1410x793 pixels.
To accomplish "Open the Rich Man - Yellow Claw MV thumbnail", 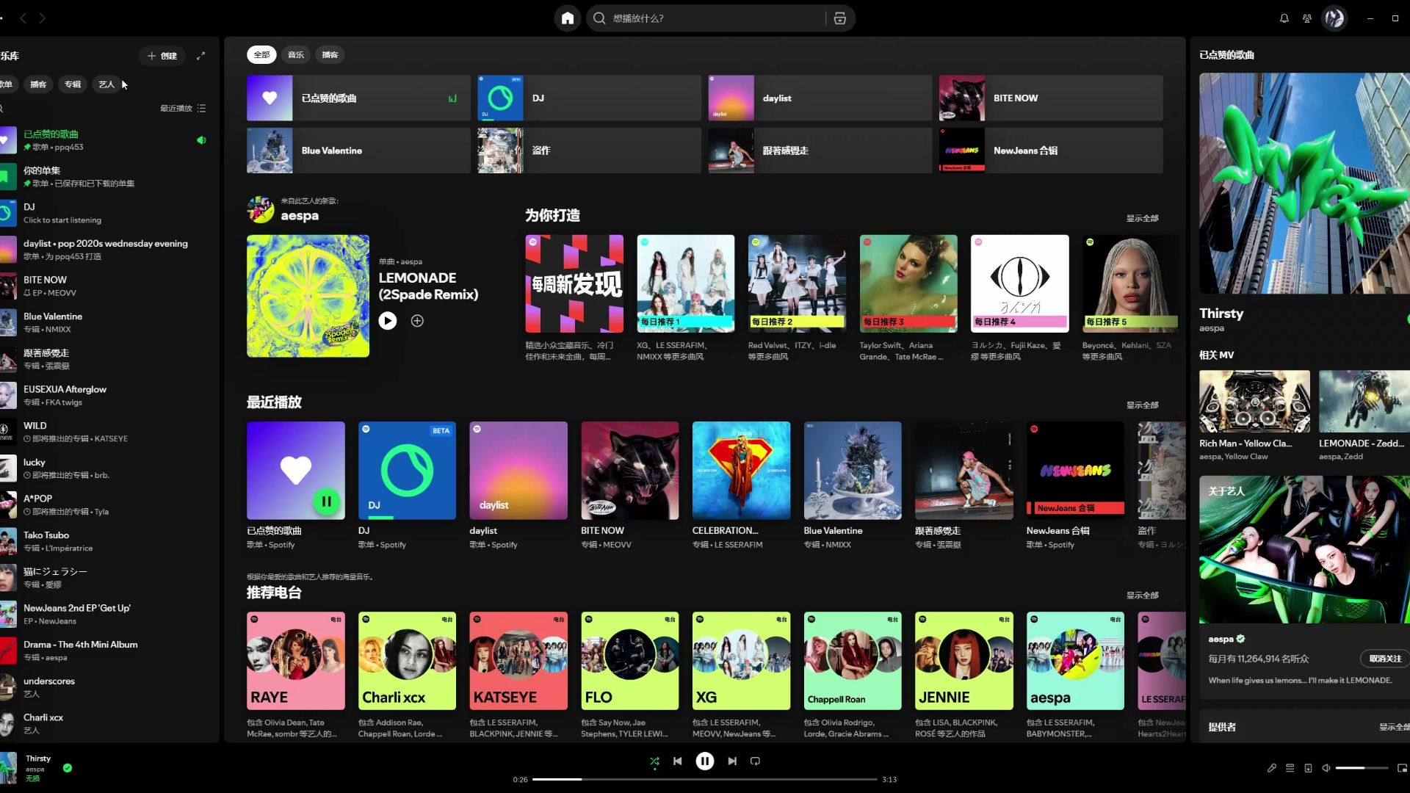I will (1254, 402).
